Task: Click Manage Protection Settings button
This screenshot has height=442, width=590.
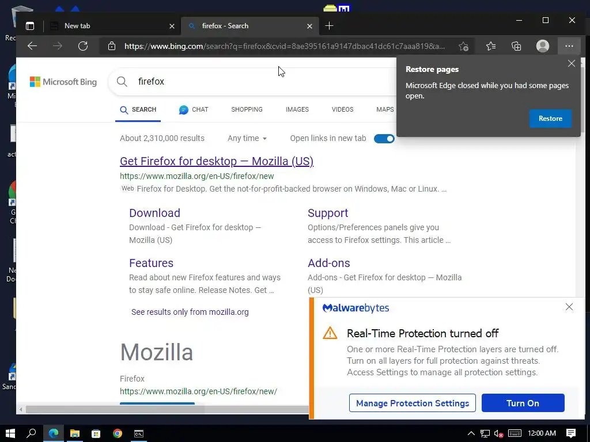Action: [x=413, y=403]
